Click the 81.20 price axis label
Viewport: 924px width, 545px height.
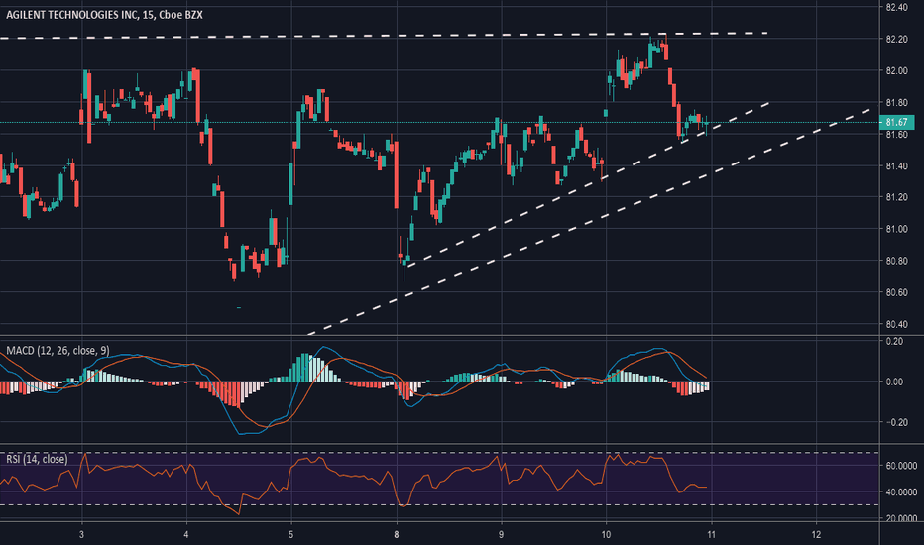tap(896, 197)
